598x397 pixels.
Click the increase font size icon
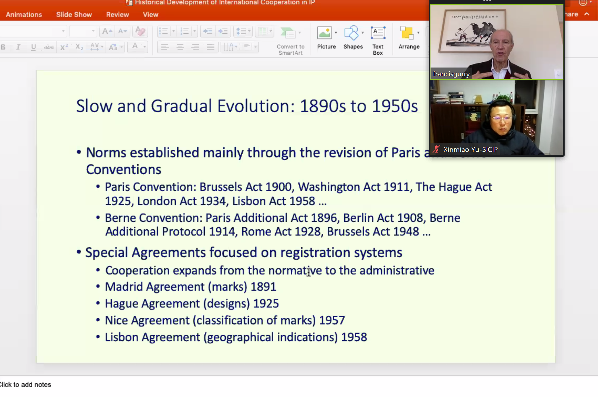coord(107,31)
